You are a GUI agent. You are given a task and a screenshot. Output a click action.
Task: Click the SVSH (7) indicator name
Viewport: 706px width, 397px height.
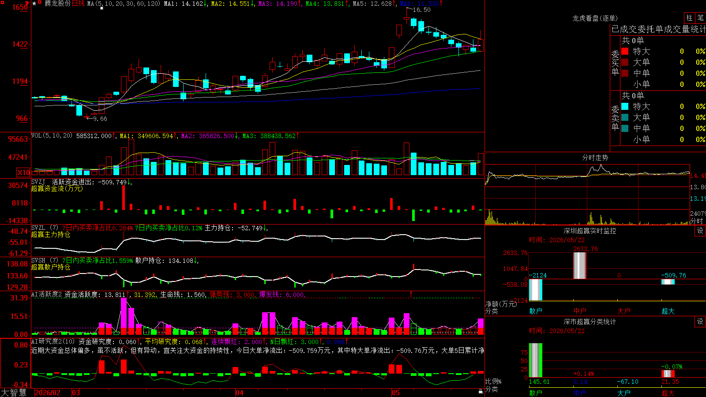(45, 260)
